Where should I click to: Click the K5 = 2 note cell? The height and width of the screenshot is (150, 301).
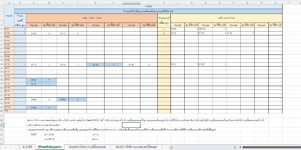[x=96, y=135]
